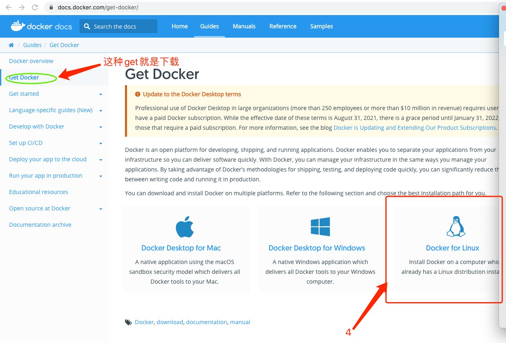Image resolution: width=506 pixels, height=343 pixels.
Task: Open Docker Desktop for Mac link
Action: 181,248
